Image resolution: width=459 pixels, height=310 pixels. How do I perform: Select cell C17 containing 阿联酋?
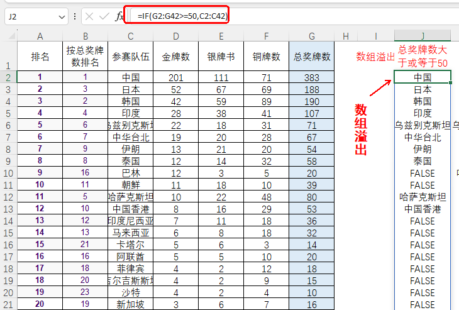(131, 257)
